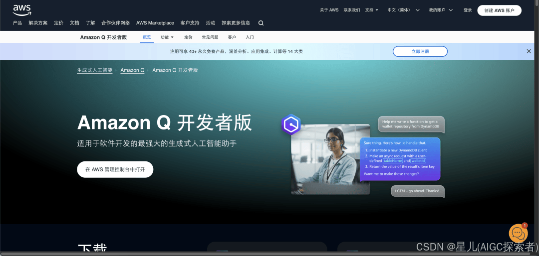539x256 pixels.
Task: Follow the 生成式人工智能 breadcrumb link
Action: point(94,70)
